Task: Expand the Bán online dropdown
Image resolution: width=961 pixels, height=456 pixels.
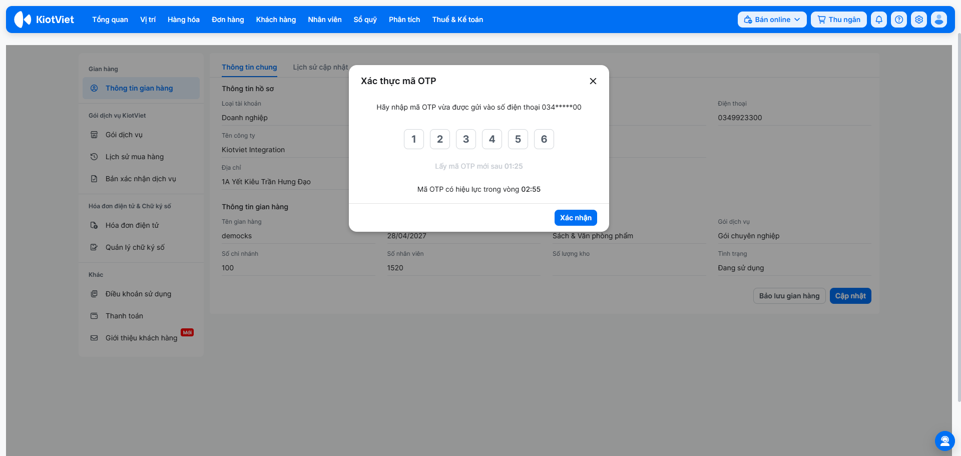Action: pos(772,20)
